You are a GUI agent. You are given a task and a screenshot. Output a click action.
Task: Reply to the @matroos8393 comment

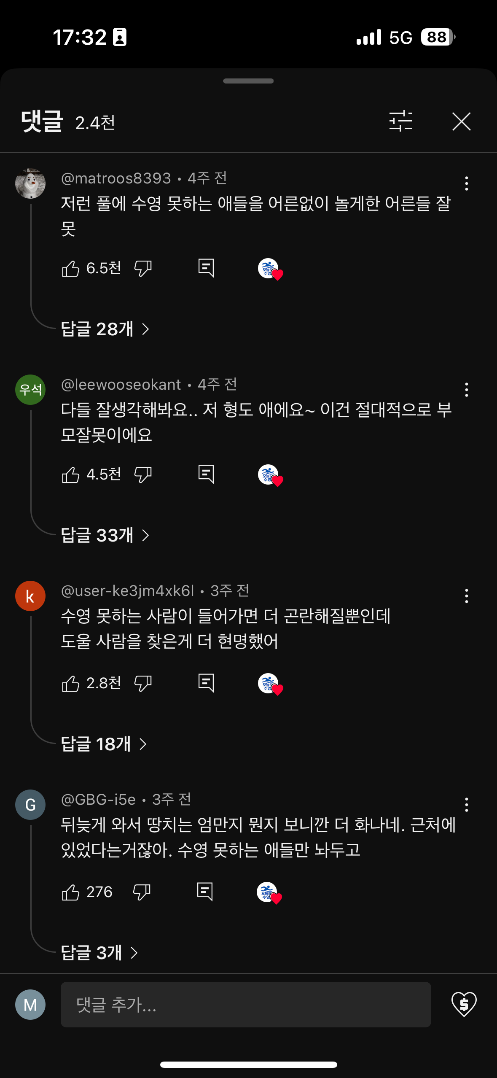(206, 268)
